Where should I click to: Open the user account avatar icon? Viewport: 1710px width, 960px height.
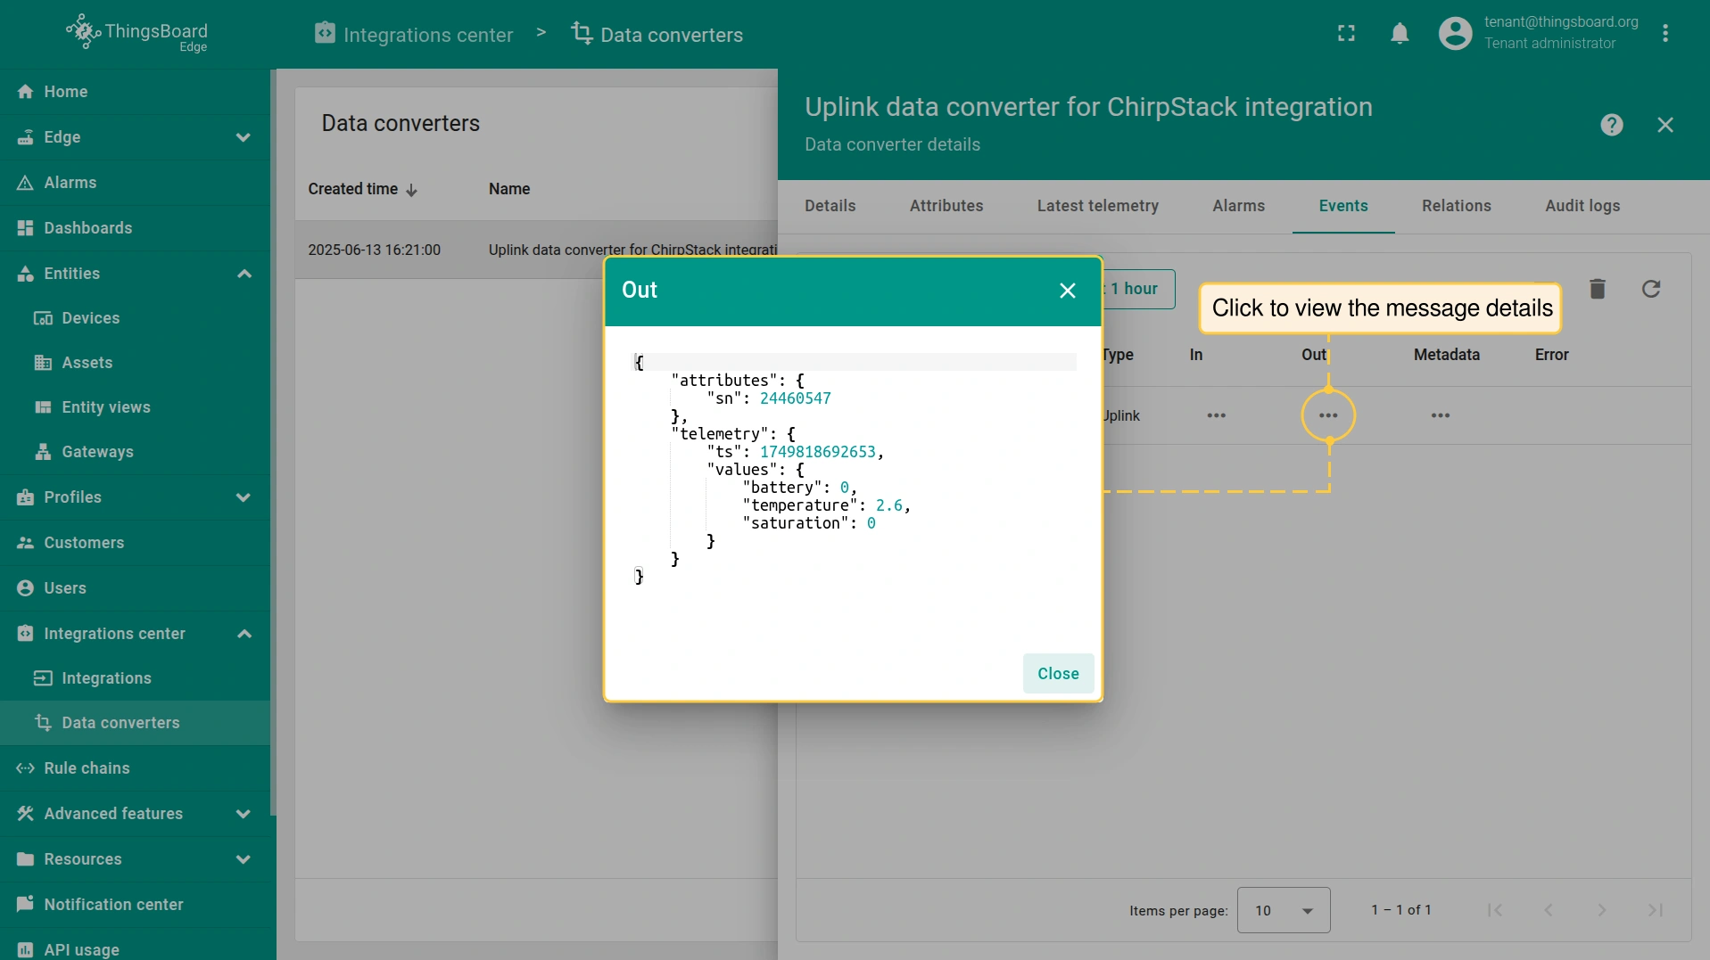pos(1455,34)
